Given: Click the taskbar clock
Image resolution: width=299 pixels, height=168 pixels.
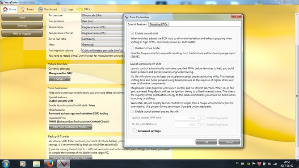Looking at the screenshot, I should 287,164.
